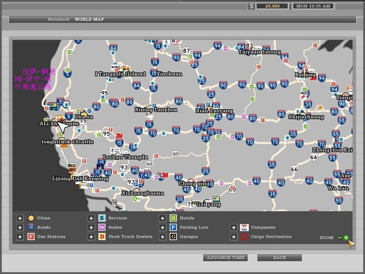Image resolution: width=365 pixels, height=274 pixels.
Task: Toggle the Garages checkbox
Action: (x=162, y=237)
